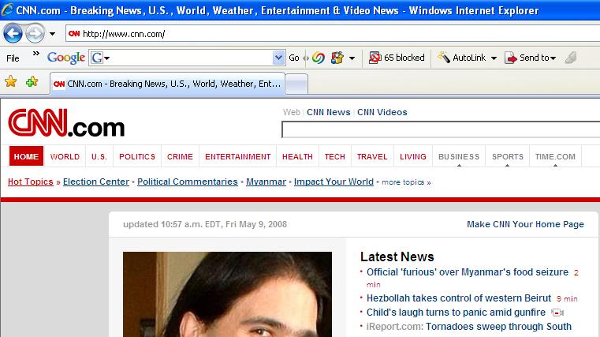
Task: Click Make CNN Your Home Page link
Action: (x=525, y=224)
